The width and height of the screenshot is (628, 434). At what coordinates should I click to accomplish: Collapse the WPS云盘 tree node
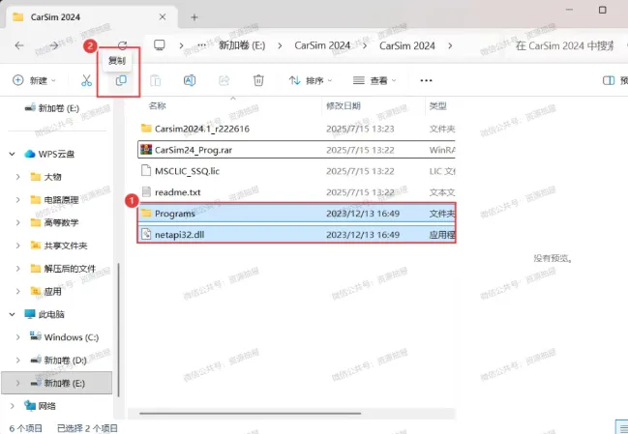12,154
